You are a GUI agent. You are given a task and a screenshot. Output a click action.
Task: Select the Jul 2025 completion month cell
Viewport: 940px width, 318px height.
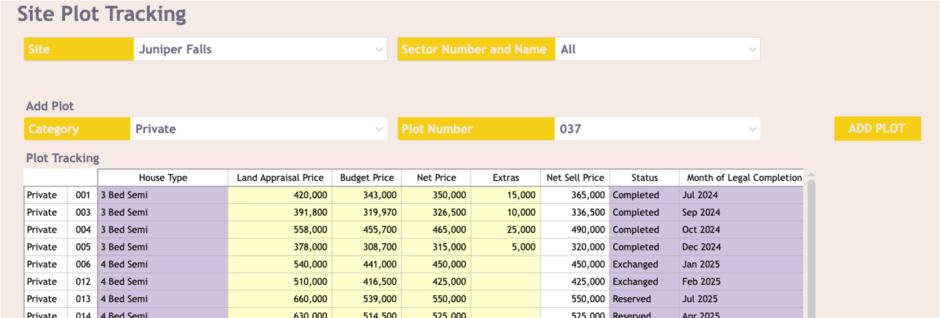(x=741, y=299)
